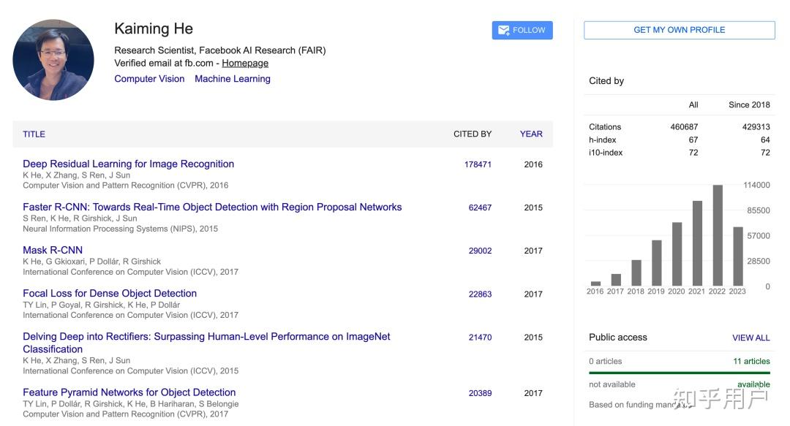Open the 11 articles available link
This screenshot has height=426, width=790.
coord(751,362)
